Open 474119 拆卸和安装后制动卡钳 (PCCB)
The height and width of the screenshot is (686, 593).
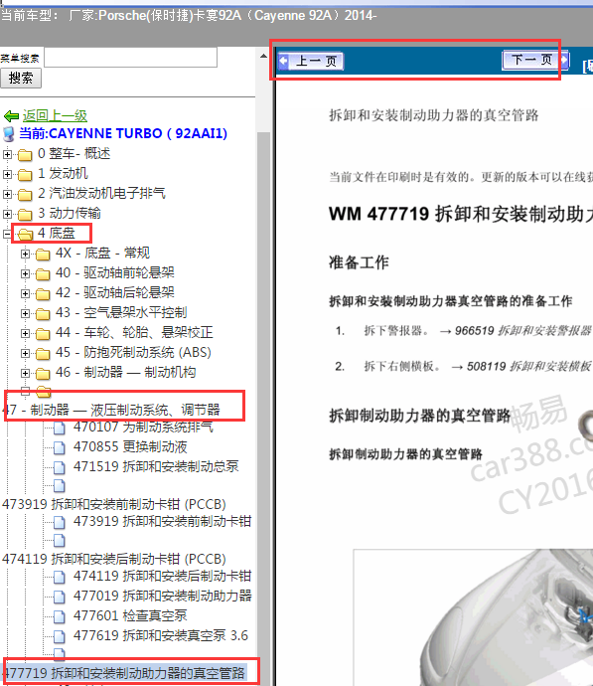coord(114,559)
